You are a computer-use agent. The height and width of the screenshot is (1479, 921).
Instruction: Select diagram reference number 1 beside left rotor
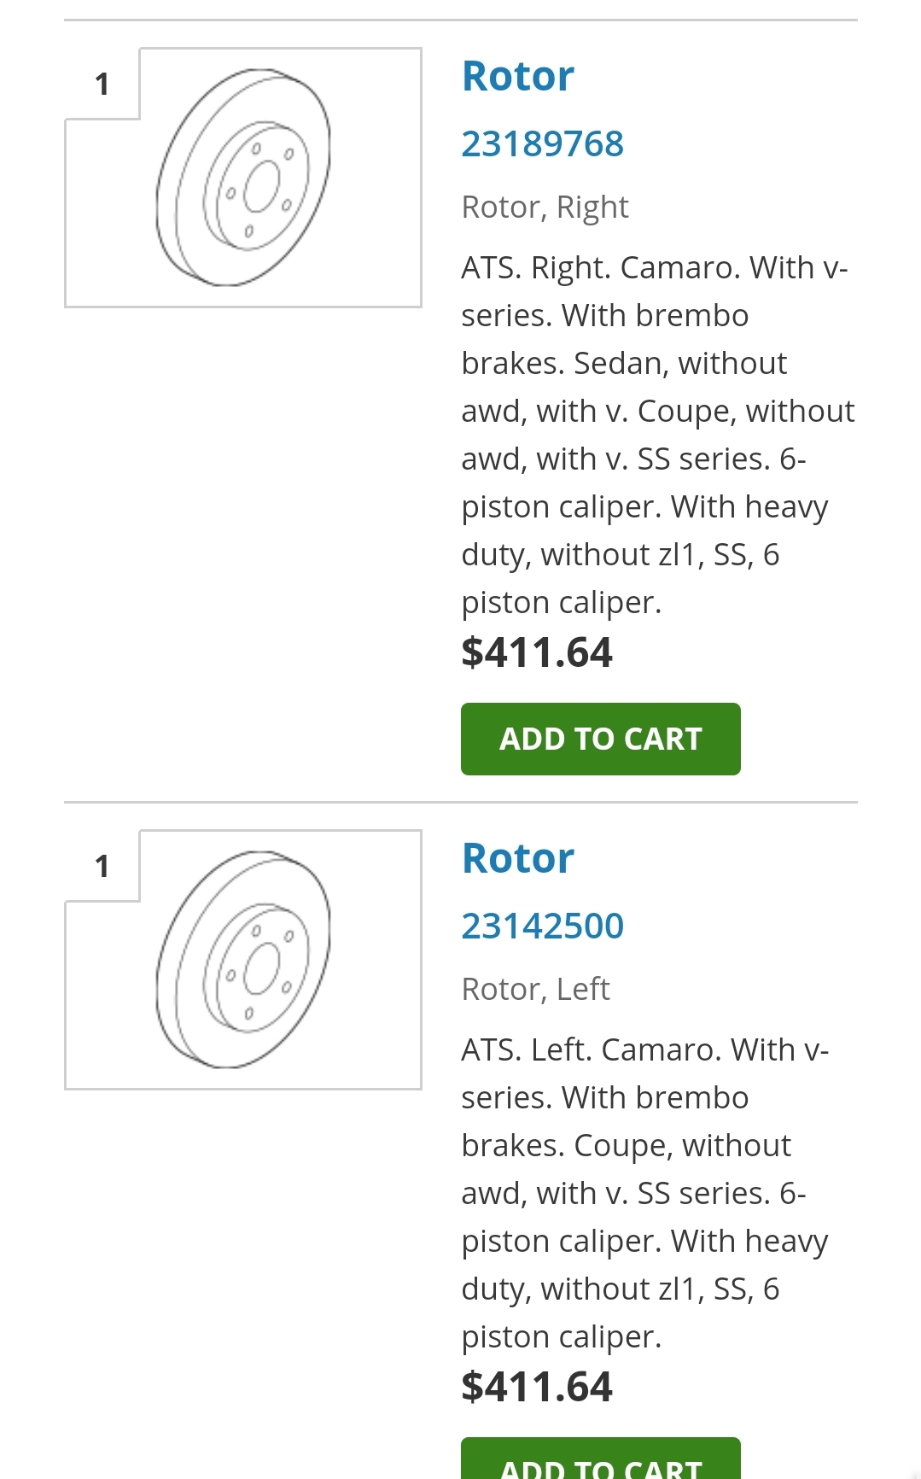click(x=102, y=866)
